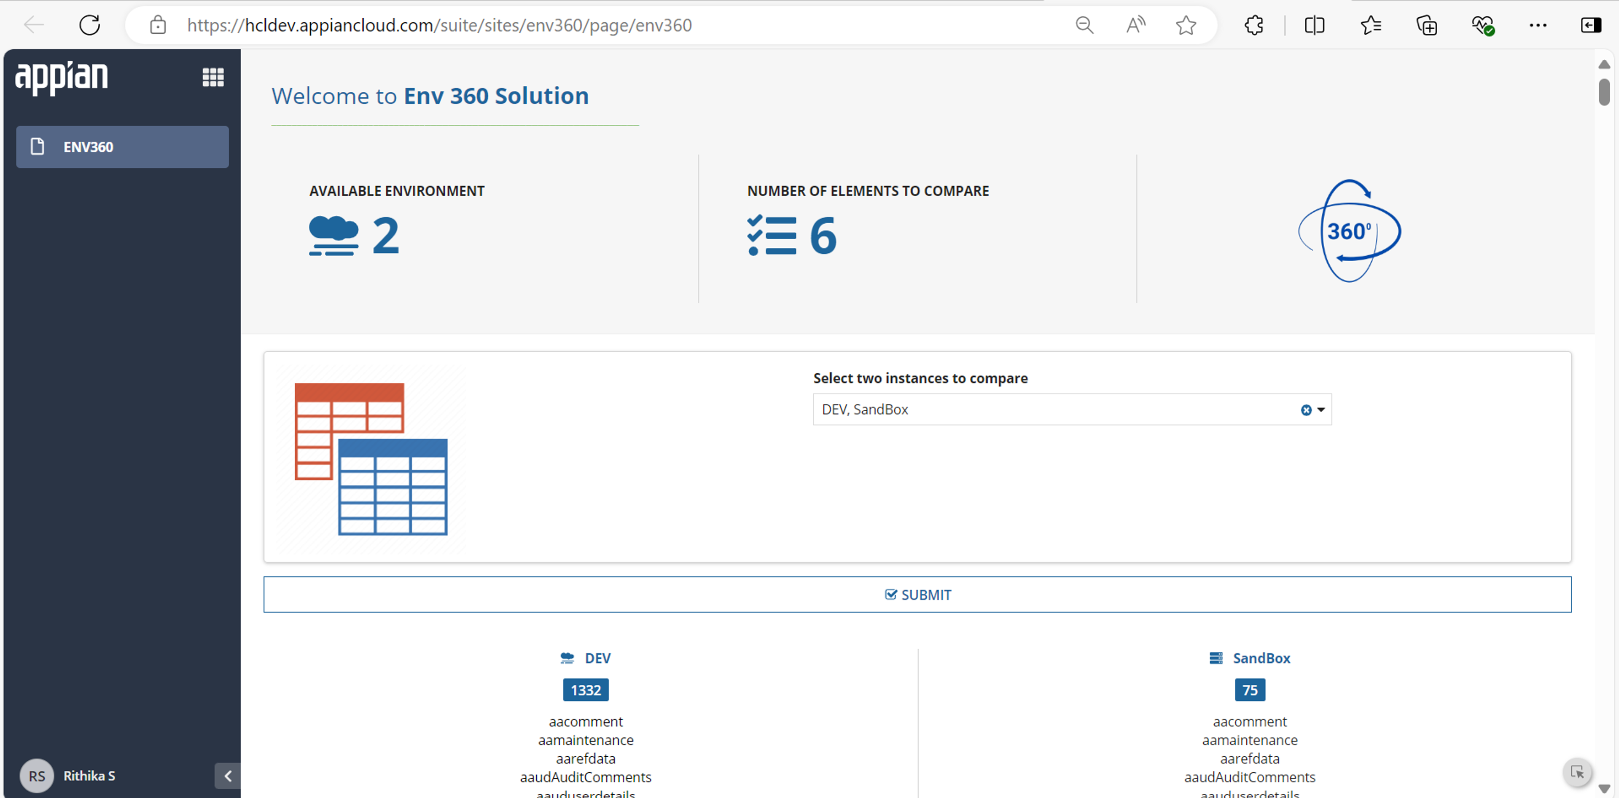Open favorites list icon
The width and height of the screenshot is (1619, 798).
pyautogui.click(x=1371, y=25)
